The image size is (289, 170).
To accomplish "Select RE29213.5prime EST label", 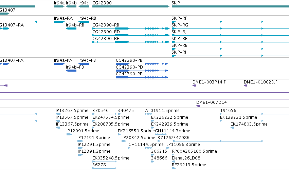I will click(189, 165).
